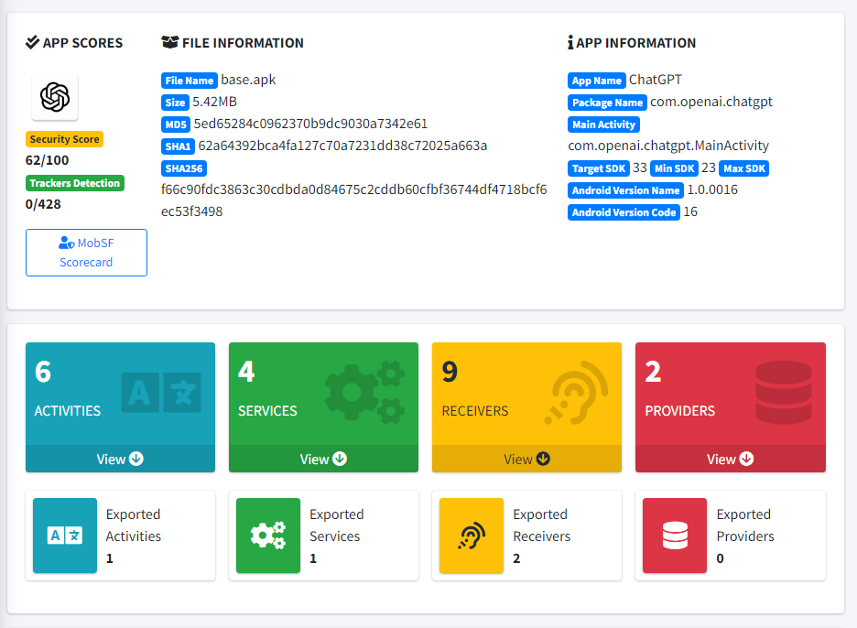Select the package name com.openai.chatgpt

711,102
